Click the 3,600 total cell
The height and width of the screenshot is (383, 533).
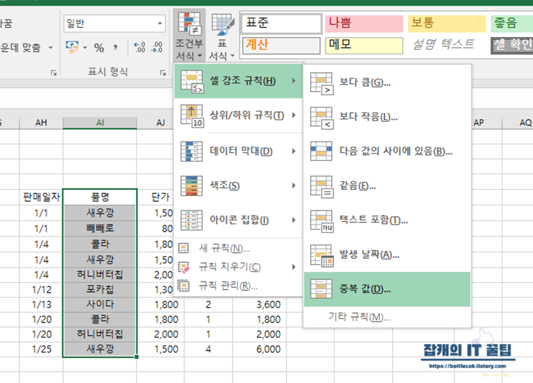coord(259,304)
